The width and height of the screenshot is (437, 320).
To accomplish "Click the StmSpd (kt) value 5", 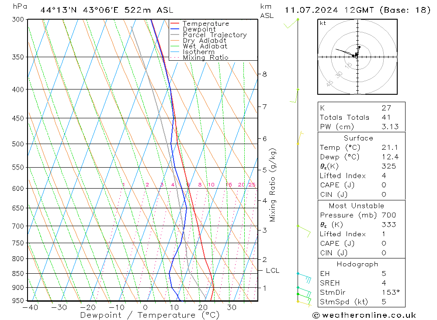I will coord(384,302).
